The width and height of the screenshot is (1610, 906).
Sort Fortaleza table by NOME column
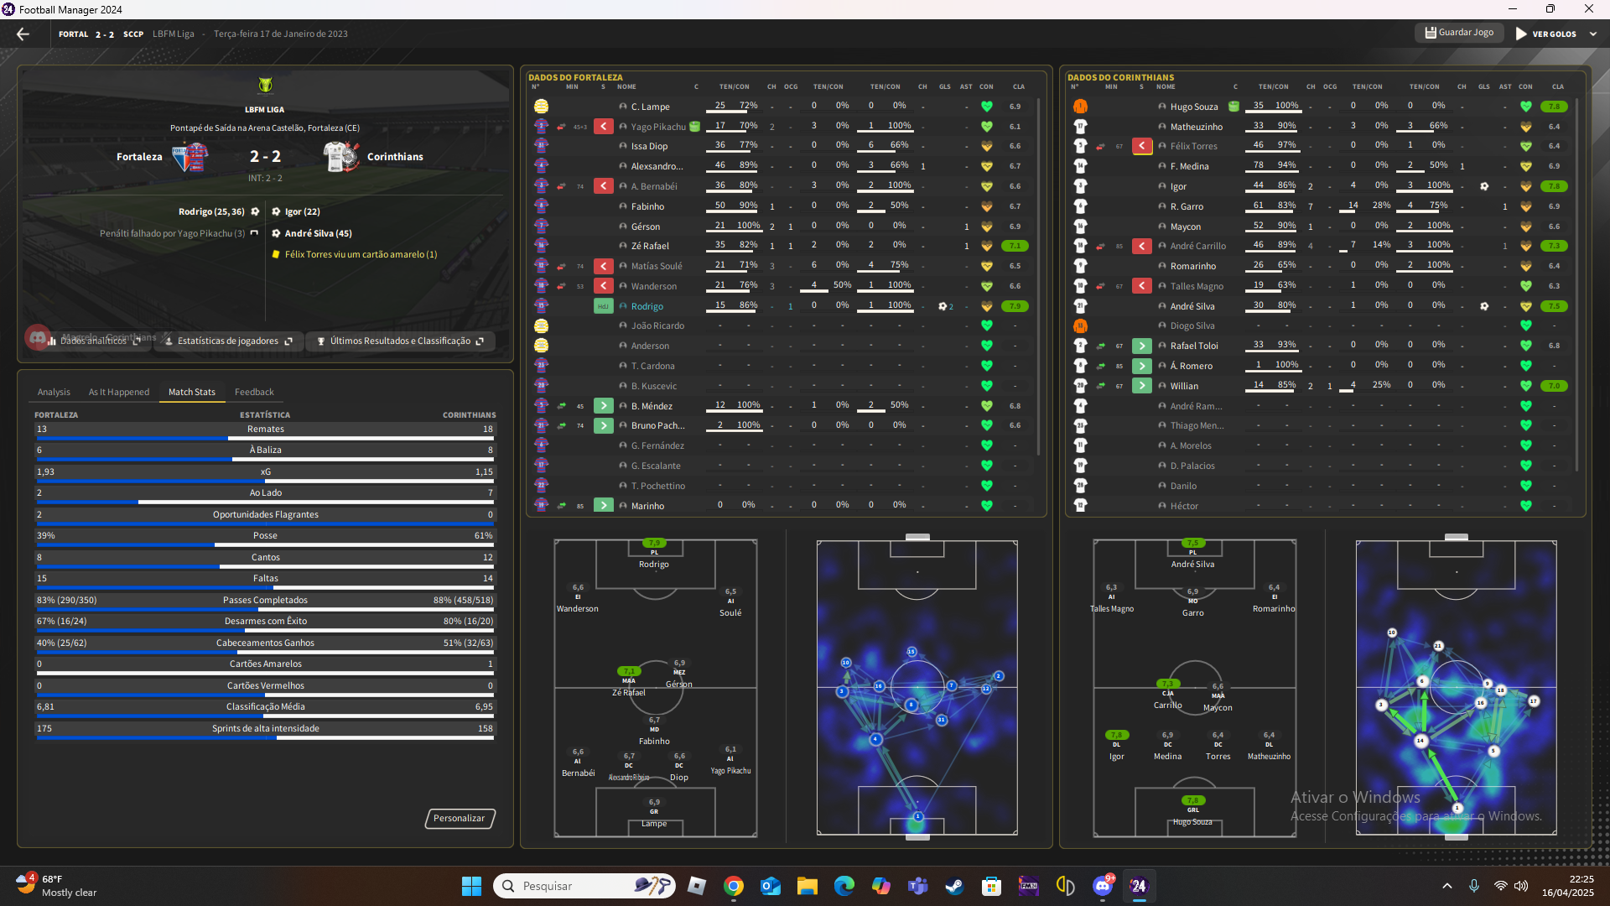[626, 86]
